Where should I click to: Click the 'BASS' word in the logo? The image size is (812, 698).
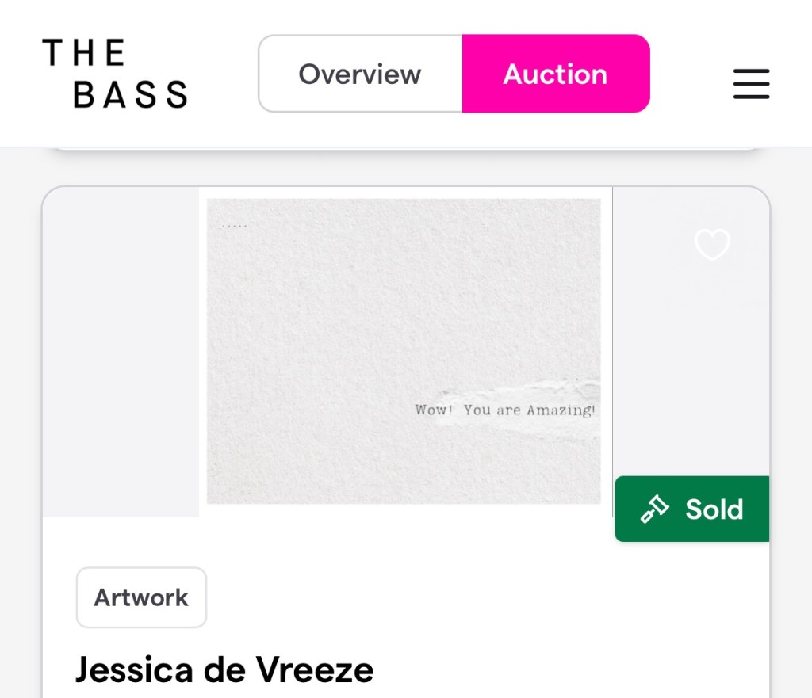point(131,94)
